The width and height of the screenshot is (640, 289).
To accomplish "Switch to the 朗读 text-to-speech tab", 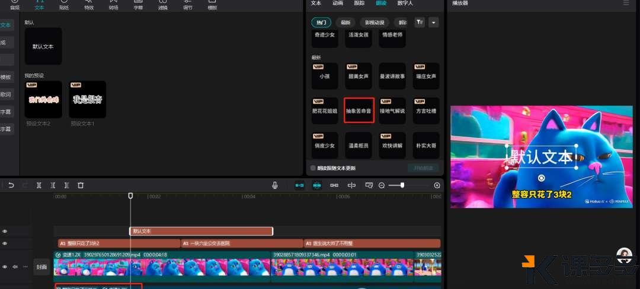I will 381,4.
